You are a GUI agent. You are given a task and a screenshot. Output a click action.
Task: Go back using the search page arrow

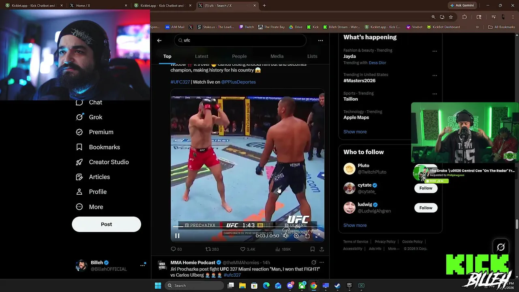[x=159, y=40]
